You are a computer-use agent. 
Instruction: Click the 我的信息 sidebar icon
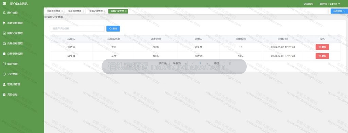coord(4,94)
